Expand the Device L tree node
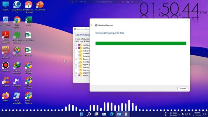The width and height of the screenshot is (208, 117). (76, 59)
